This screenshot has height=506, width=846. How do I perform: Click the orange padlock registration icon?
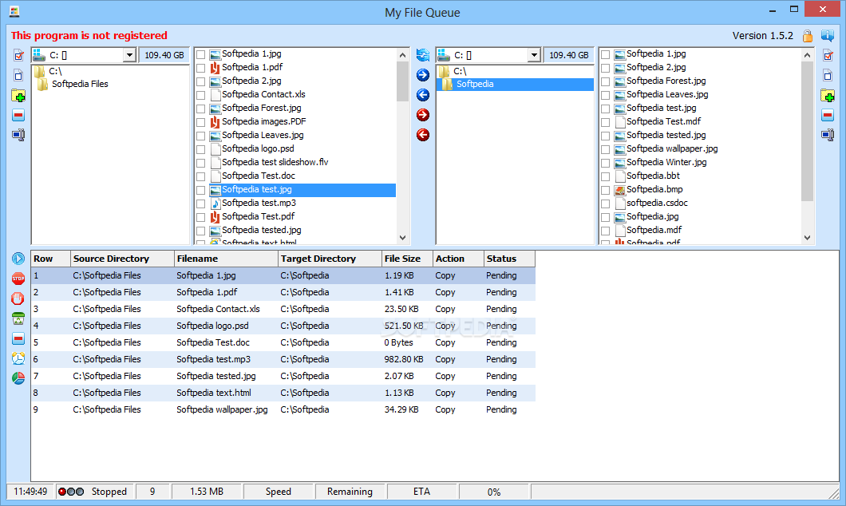[x=808, y=36]
